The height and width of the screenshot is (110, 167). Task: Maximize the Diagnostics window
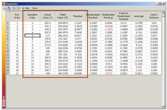(x=160, y=4)
